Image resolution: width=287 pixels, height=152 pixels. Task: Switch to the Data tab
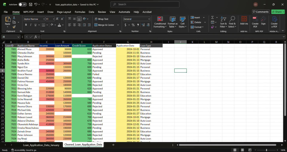(91, 12)
